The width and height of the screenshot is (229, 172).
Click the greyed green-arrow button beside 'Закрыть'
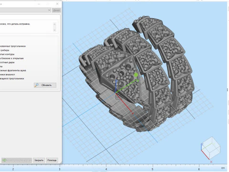point(17,160)
